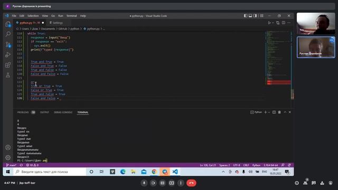Image resolution: width=338 pixels, height=190 pixels.
Task: Open editor More Actions ellipsis
Action: pos(289,23)
